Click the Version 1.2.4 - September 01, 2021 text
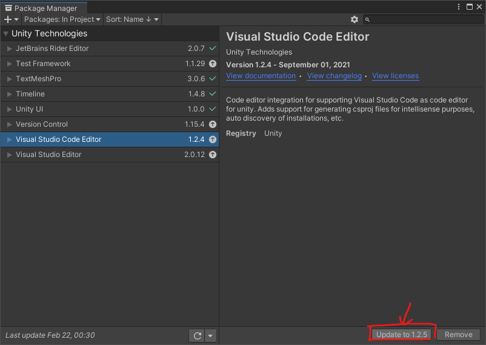 pyautogui.click(x=288, y=65)
